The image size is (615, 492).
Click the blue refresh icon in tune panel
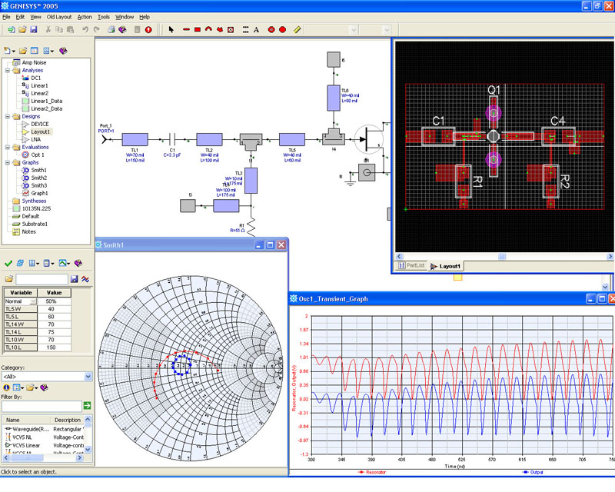pyautogui.click(x=20, y=263)
